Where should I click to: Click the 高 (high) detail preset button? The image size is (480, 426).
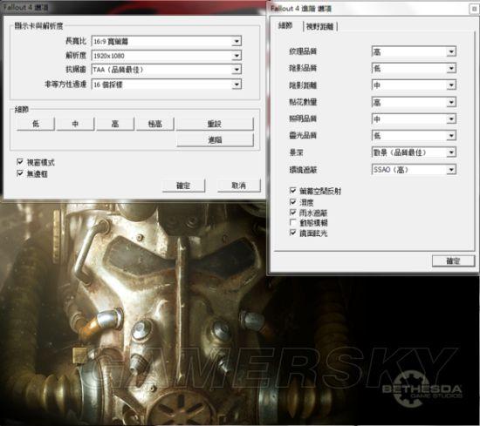tap(115, 124)
